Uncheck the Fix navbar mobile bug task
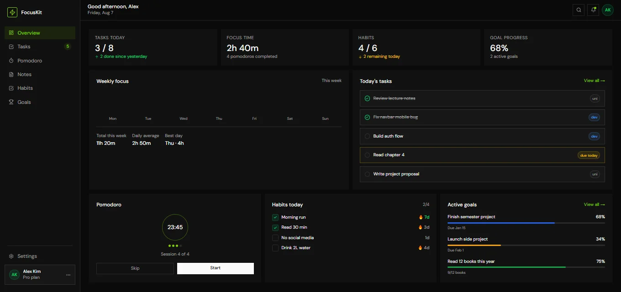Screen dimensions: 621x292 pos(367,117)
